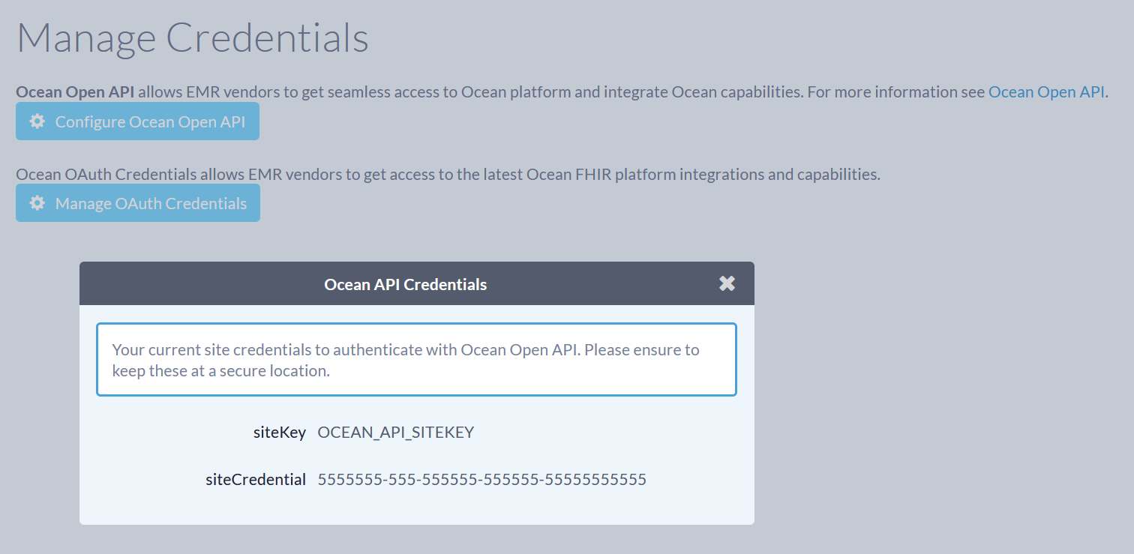Screen dimensions: 1134x554
Task: Click the Manage Credentials page heading
Action: [x=193, y=37]
